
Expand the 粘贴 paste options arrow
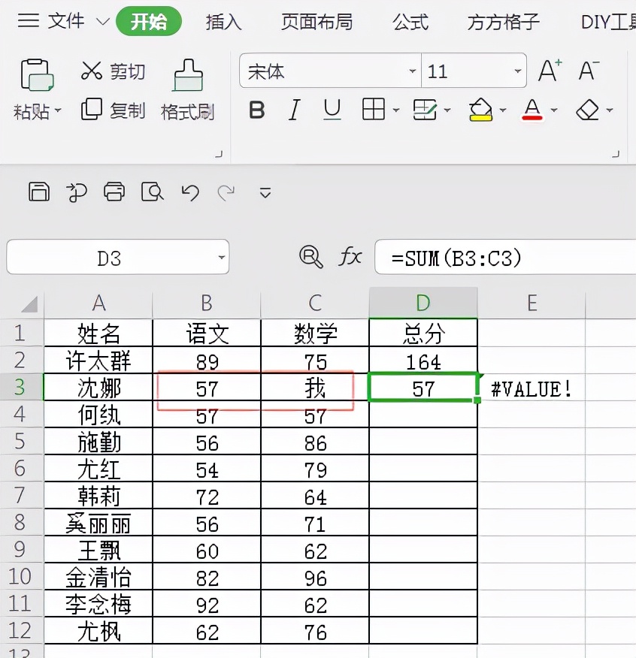click(x=58, y=110)
